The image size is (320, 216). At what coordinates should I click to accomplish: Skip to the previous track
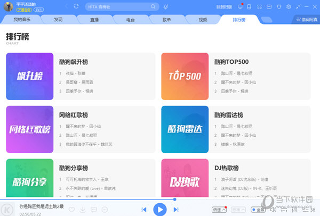pos(144,209)
